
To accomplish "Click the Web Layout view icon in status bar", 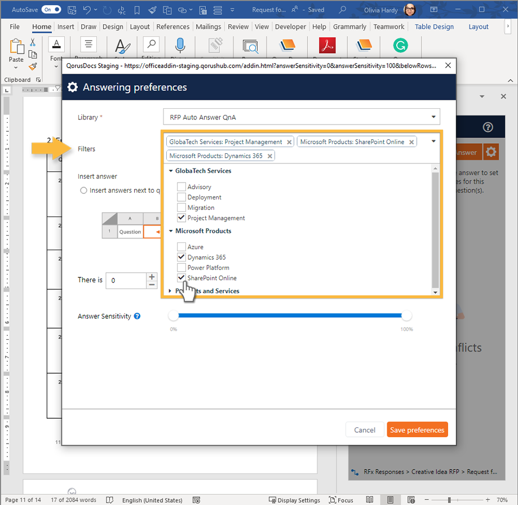I will pyautogui.click(x=411, y=500).
